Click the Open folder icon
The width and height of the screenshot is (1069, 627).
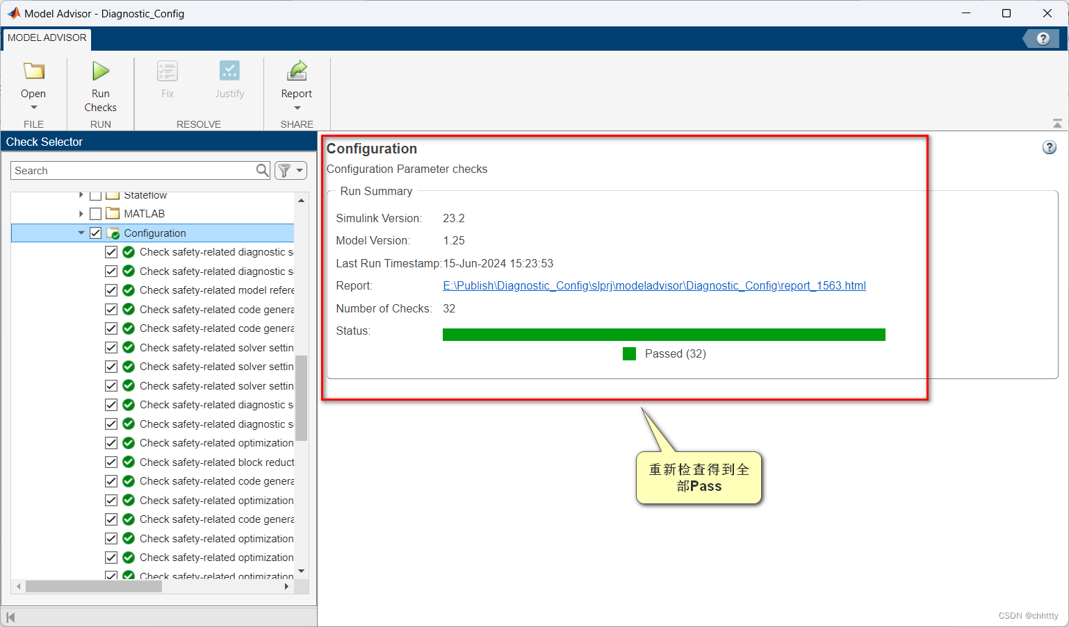[33, 71]
